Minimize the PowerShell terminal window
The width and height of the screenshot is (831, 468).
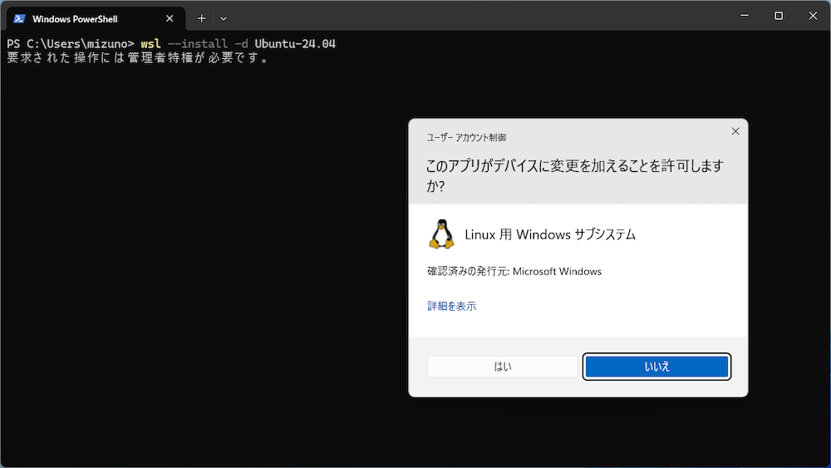coord(745,15)
